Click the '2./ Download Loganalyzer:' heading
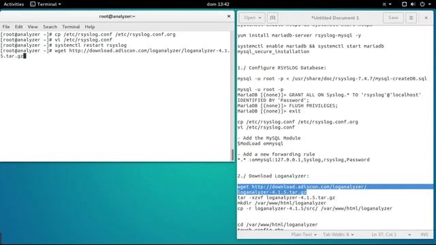 [273, 176]
